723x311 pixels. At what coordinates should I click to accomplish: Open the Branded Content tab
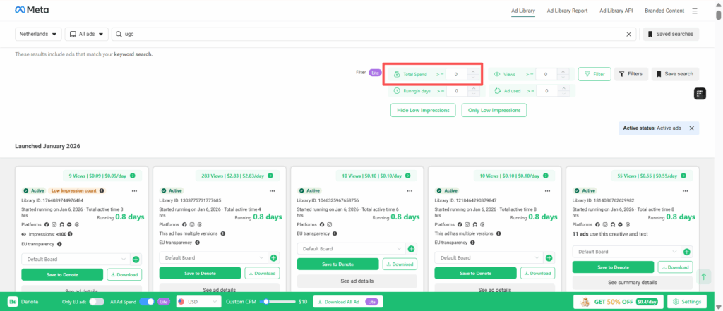pos(664,11)
